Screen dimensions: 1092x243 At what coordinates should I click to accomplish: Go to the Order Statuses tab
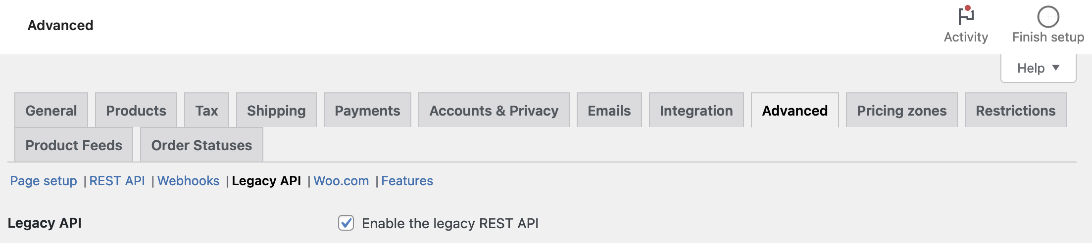201,145
